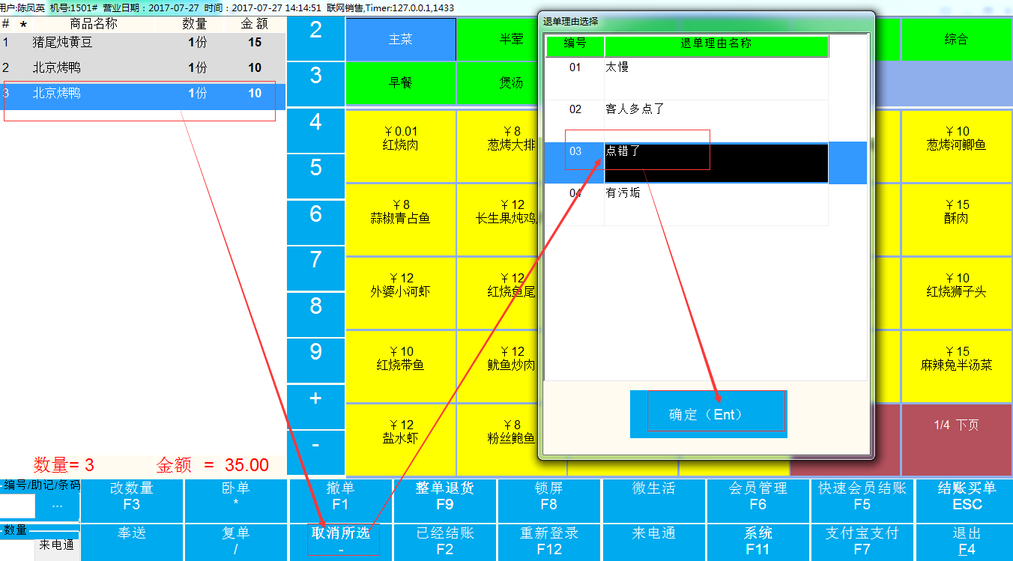The height and width of the screenshot is (561, 1013).
Task: Click 重新登录 F12 button
Action: 549,542
